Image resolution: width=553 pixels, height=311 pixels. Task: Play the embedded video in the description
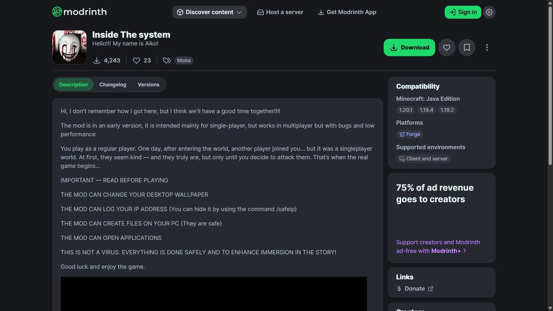[x=214, y=294]
